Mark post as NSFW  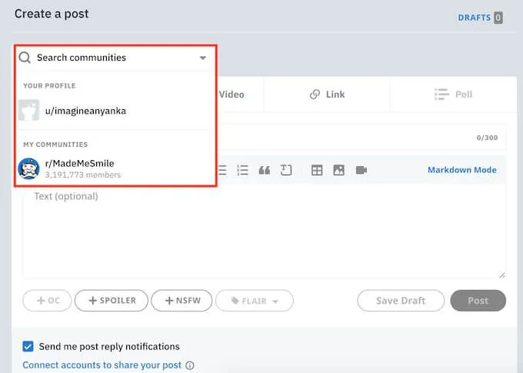click(182, 301)
